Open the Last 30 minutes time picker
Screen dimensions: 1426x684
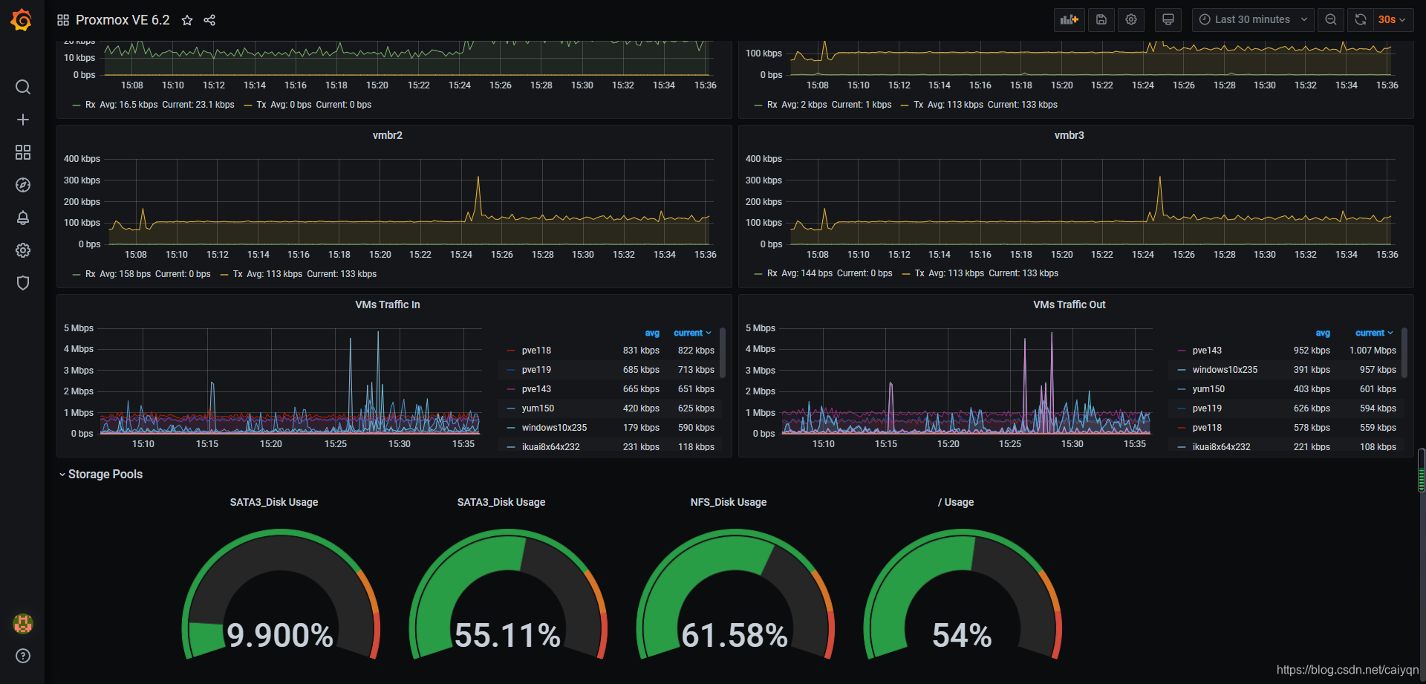click(1251, 19)
